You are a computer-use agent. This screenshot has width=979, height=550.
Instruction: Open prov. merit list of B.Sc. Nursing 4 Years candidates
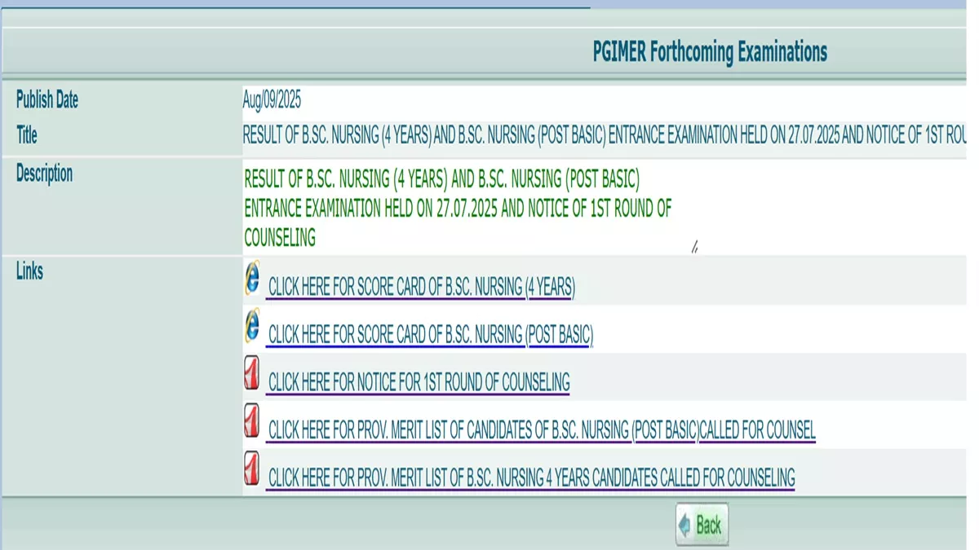point(531,477)
